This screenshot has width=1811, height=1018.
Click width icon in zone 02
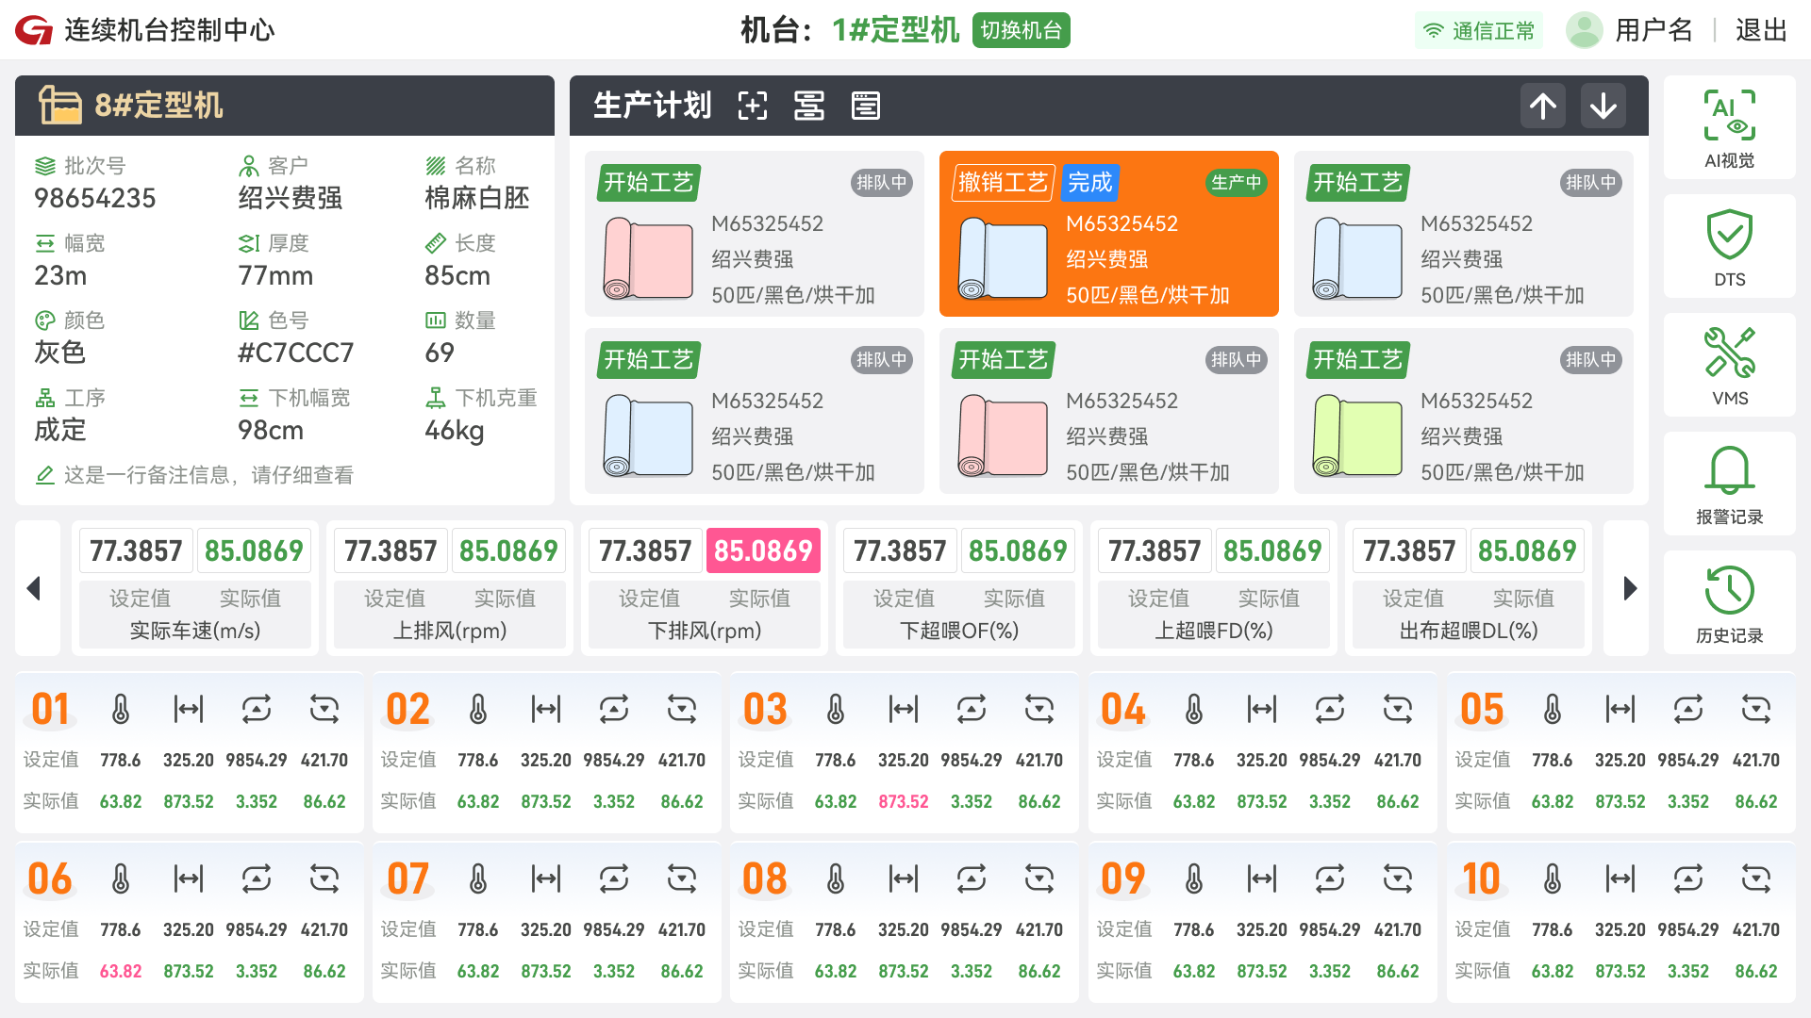(546, 709)
